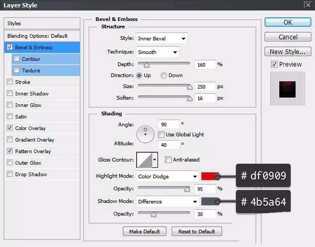Click the Altitude field showing 40

[x=169, y=145]
